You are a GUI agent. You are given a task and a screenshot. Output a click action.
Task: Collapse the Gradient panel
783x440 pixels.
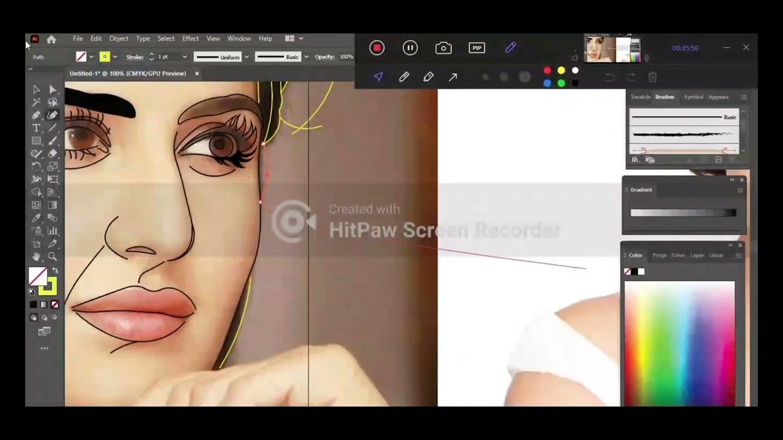732,180
